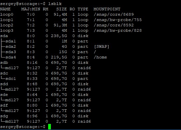Select md127 under the sdg disk
Screen dimensions: 181x130
click(x=12, y=121)
